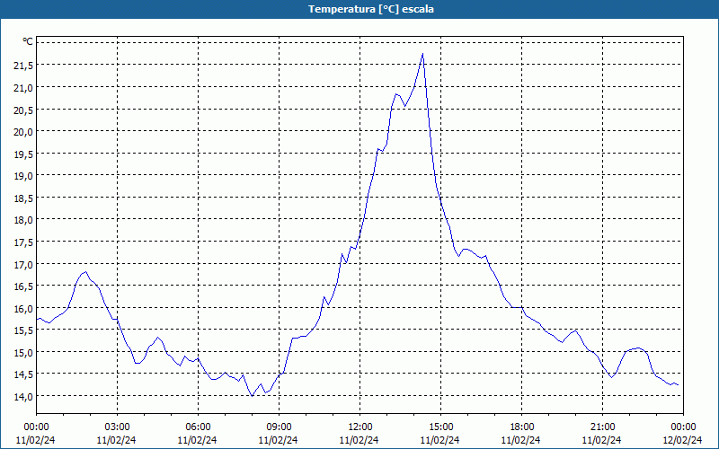Screen dimensions: 719x449
Task: Click the 18:00 time axis label
Action: click(x=522, y=427)
